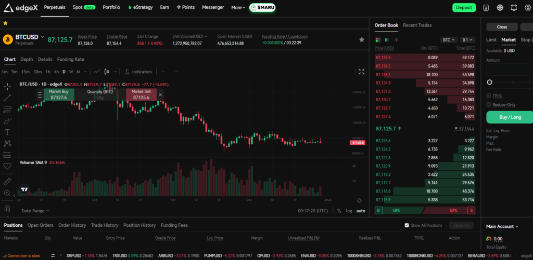Click the Market Sell 87125.6 button
This screenshot has height=260, width=533.
141,94
